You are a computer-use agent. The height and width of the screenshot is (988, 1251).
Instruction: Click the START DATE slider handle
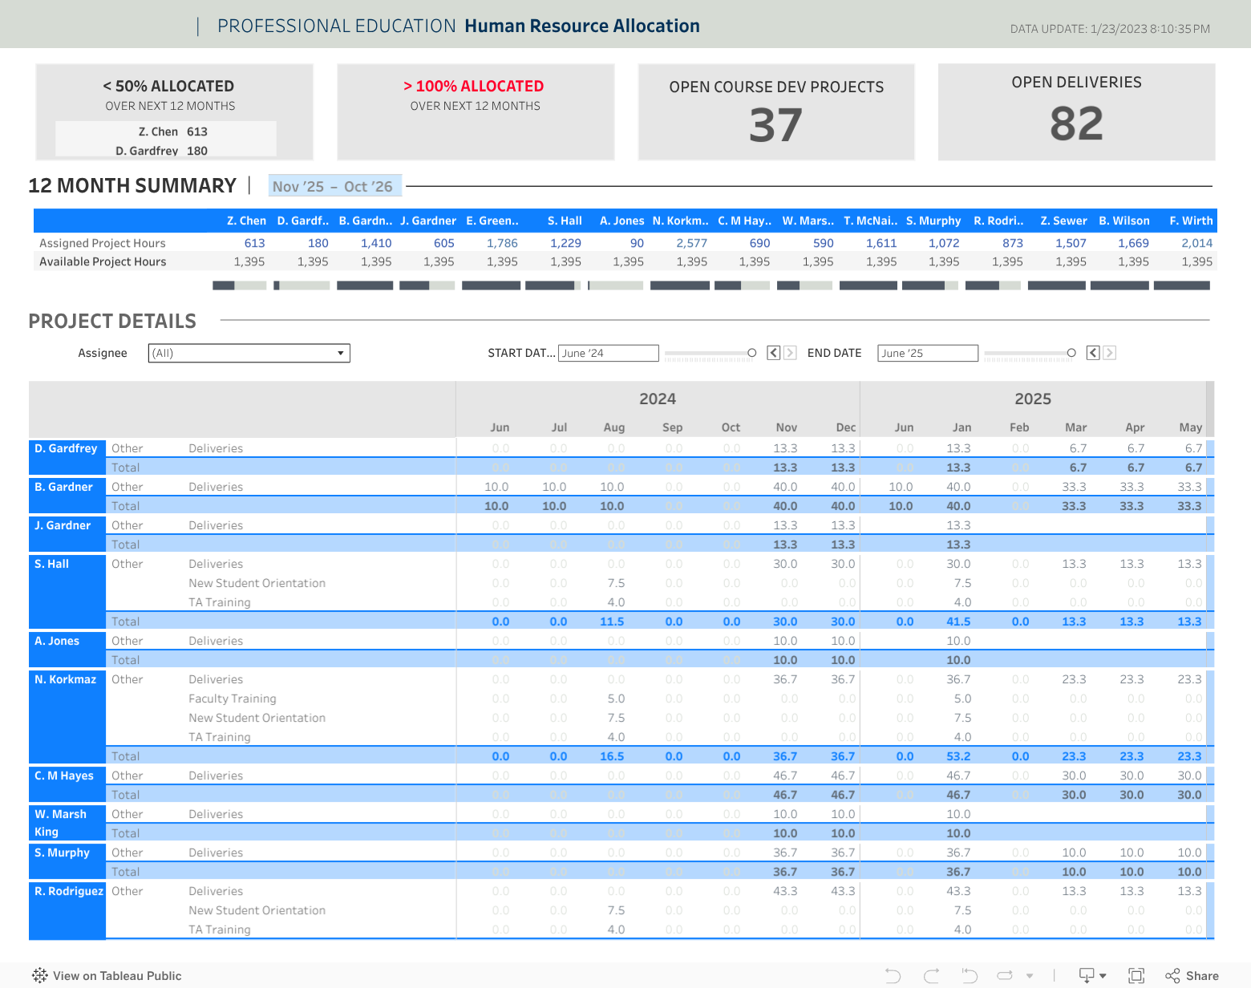point(751,353)
